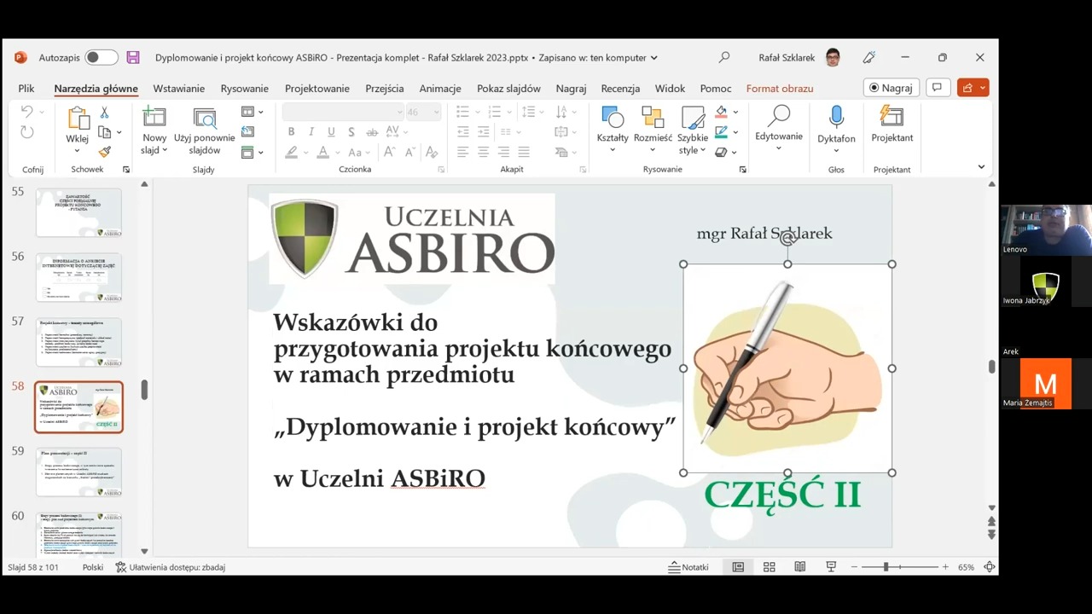
Task: Click Ułatwienia dostępu: zbadaj status
Action: coord(170,567)
